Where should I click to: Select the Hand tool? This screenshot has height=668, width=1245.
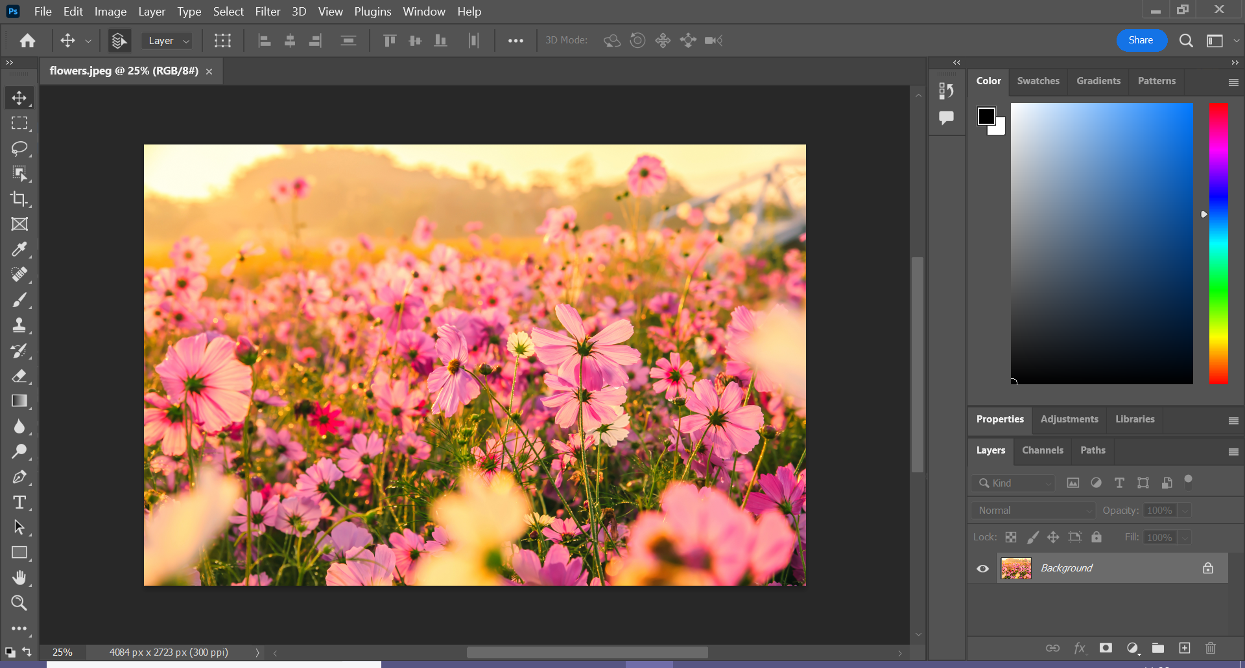[x=19, y=578]
